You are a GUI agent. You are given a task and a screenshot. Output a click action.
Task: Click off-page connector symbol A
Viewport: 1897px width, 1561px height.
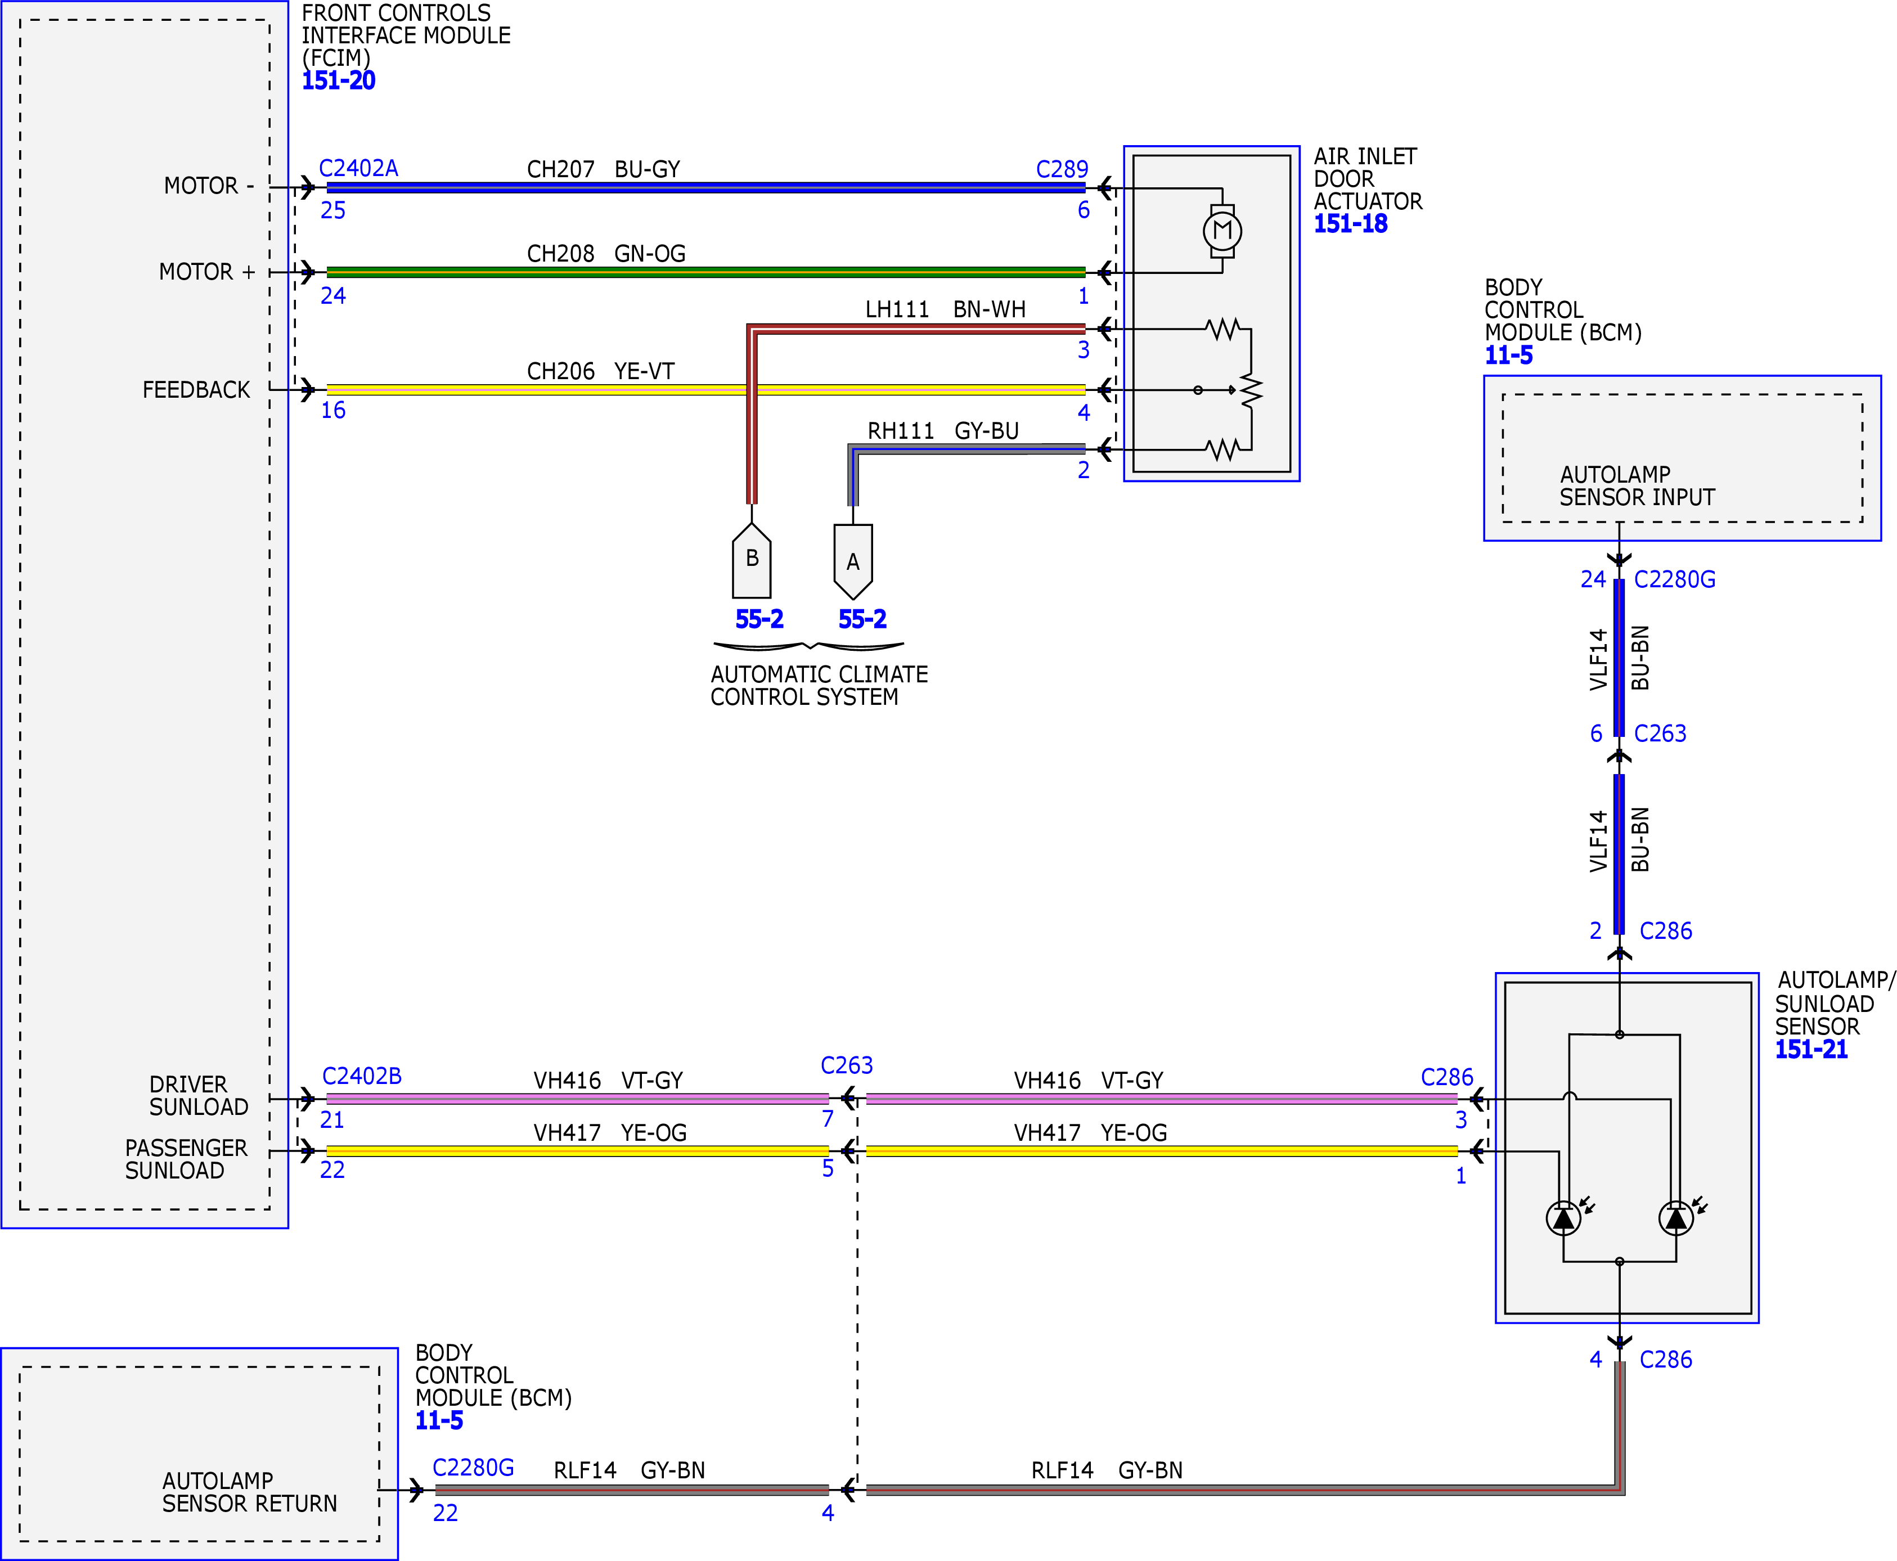pyautogui.click(x=853, y=562)
